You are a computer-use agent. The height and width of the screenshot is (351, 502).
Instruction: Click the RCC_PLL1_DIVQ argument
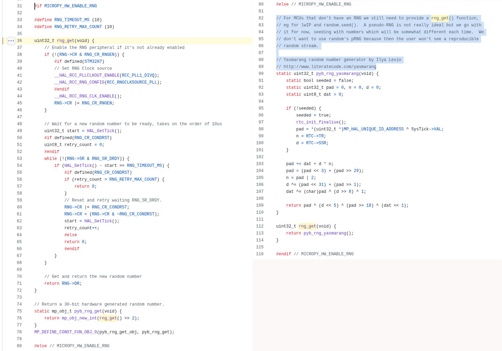point(138,75)
